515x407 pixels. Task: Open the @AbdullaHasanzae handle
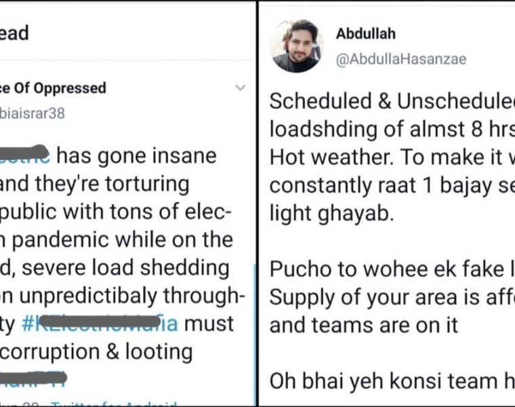(x=401, y=60)
